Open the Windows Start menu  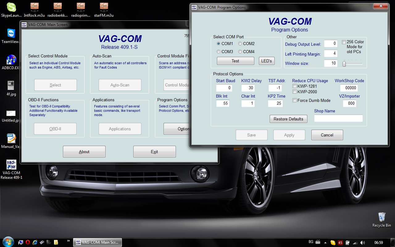coord(8,242)
